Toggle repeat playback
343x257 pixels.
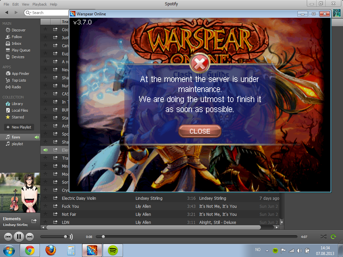click(333, 237)
